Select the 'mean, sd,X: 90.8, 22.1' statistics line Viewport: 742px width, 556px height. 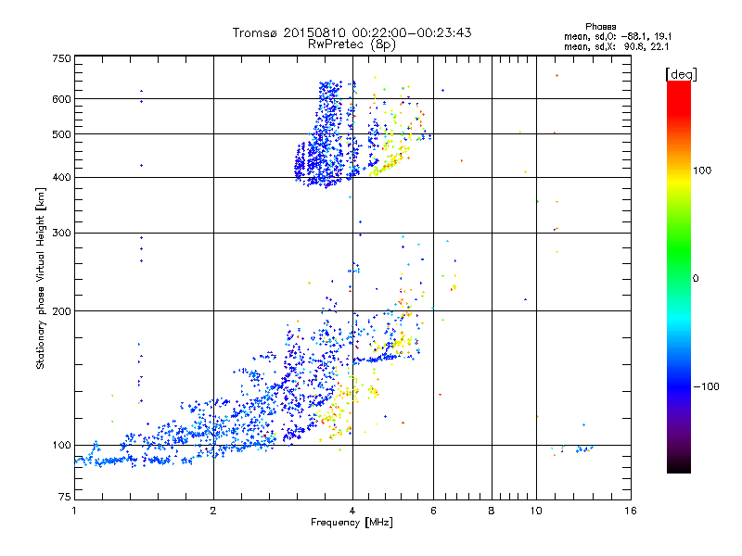(x=616, y=46)
